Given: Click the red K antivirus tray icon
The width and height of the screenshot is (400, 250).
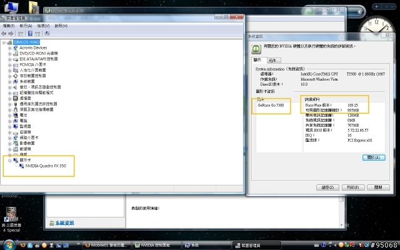Looking at the screenshot, I should point(352,246).
